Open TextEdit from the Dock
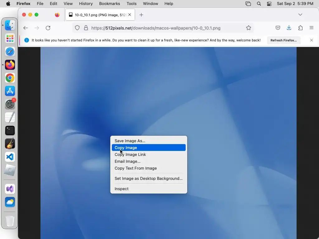 point(10,117)
